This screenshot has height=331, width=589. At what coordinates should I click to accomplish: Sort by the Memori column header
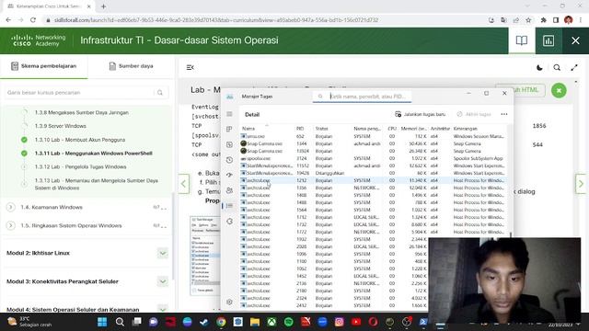point(413,129)
